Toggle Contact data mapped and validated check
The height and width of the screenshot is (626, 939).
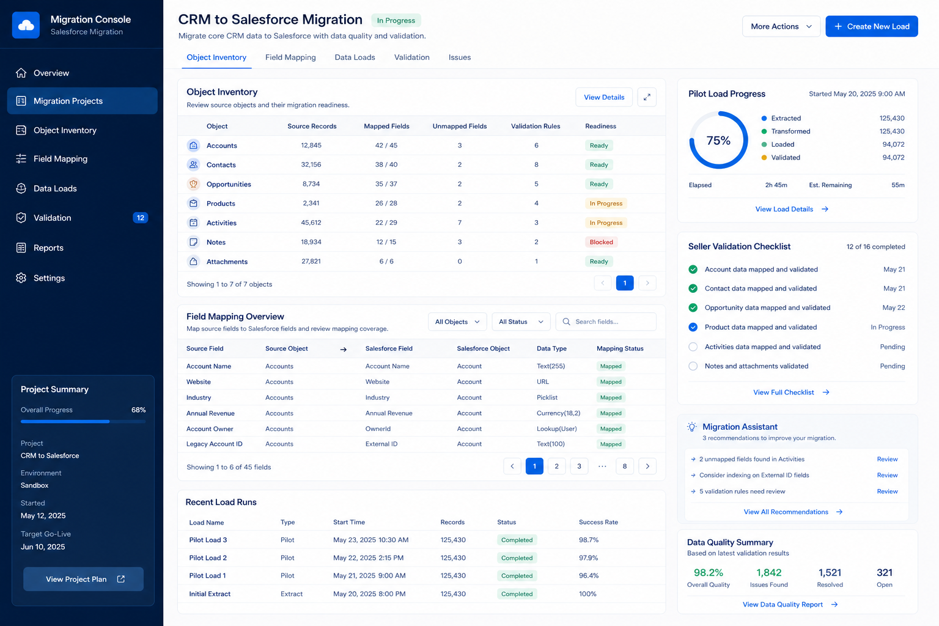tap(693, 289)
